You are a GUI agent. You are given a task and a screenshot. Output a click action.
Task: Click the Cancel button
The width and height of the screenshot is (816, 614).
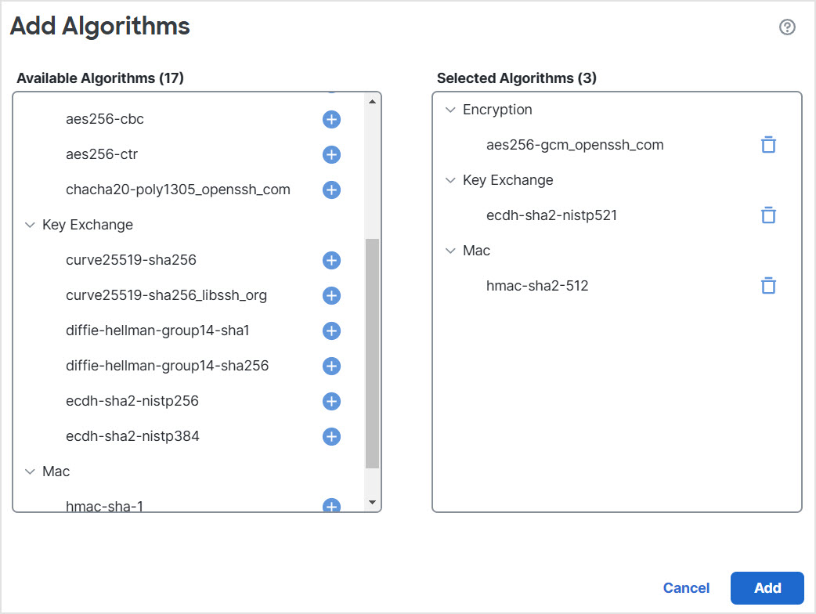(686, 588)
